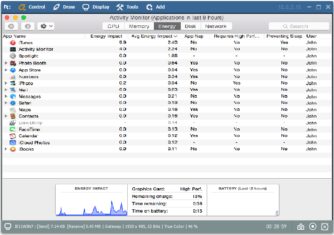Click the Contacts app icon
This screenshot has height=235, width=334.
[x=13, y=116]
